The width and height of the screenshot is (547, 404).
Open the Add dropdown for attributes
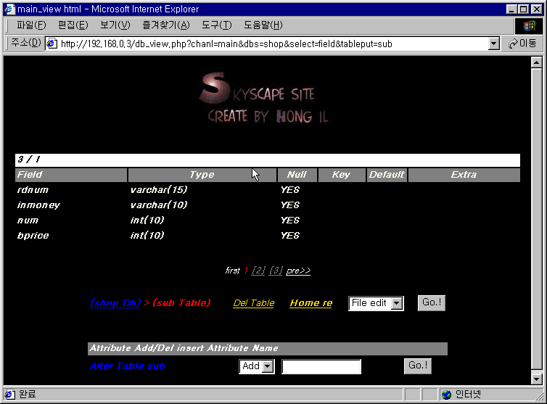coord(256,366)
